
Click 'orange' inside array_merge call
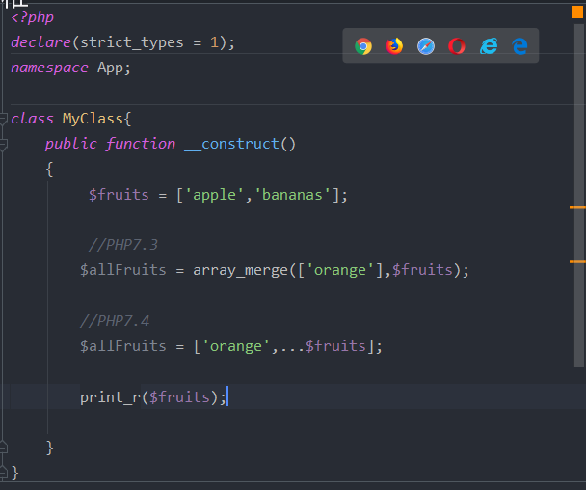click(x=339, y=270)
